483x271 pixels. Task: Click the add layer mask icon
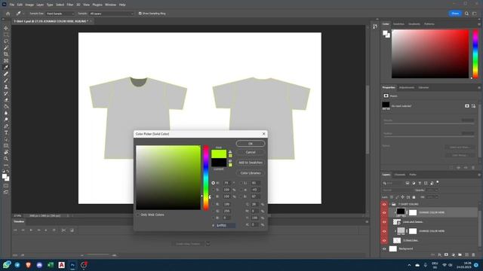[x=446, y=254]
